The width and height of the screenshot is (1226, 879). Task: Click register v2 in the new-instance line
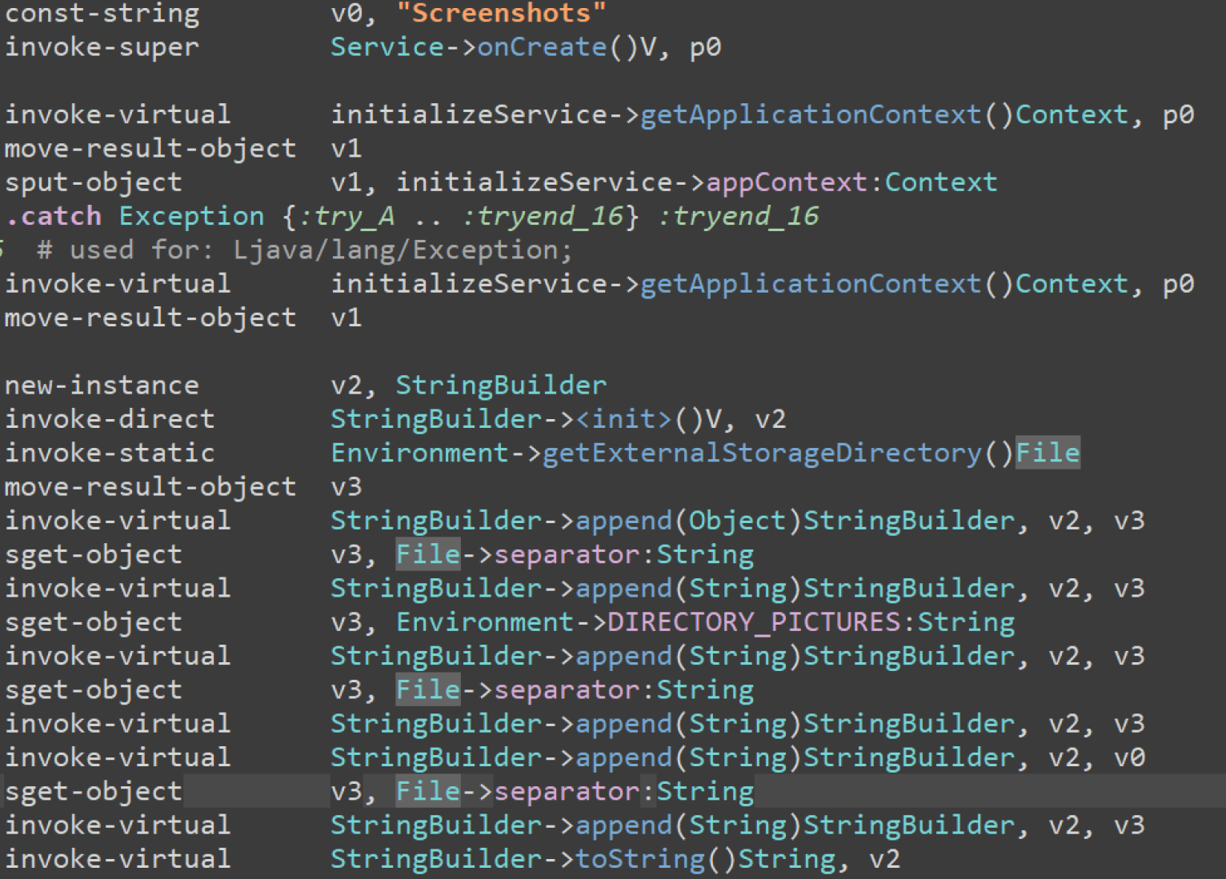350,385
